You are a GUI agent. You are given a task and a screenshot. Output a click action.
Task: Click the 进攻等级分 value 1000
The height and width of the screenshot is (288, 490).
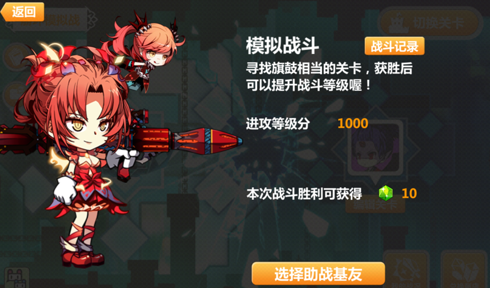pyautogui.click(x=353, y=123)
